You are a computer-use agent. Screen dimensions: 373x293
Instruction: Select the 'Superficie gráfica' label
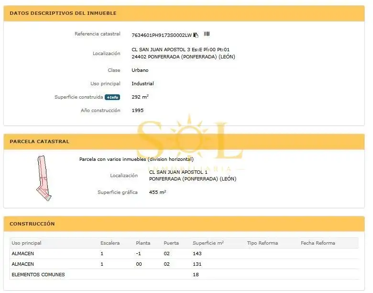click(118, 192)
